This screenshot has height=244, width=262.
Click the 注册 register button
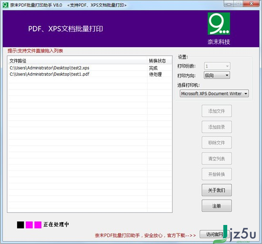click(x=217, y=205)
